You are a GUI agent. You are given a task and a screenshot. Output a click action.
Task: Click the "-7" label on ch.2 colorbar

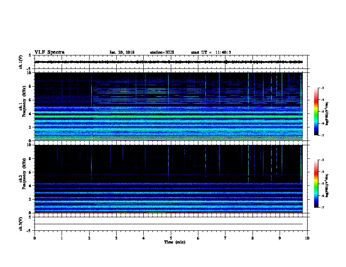click(x=322, y=208)
